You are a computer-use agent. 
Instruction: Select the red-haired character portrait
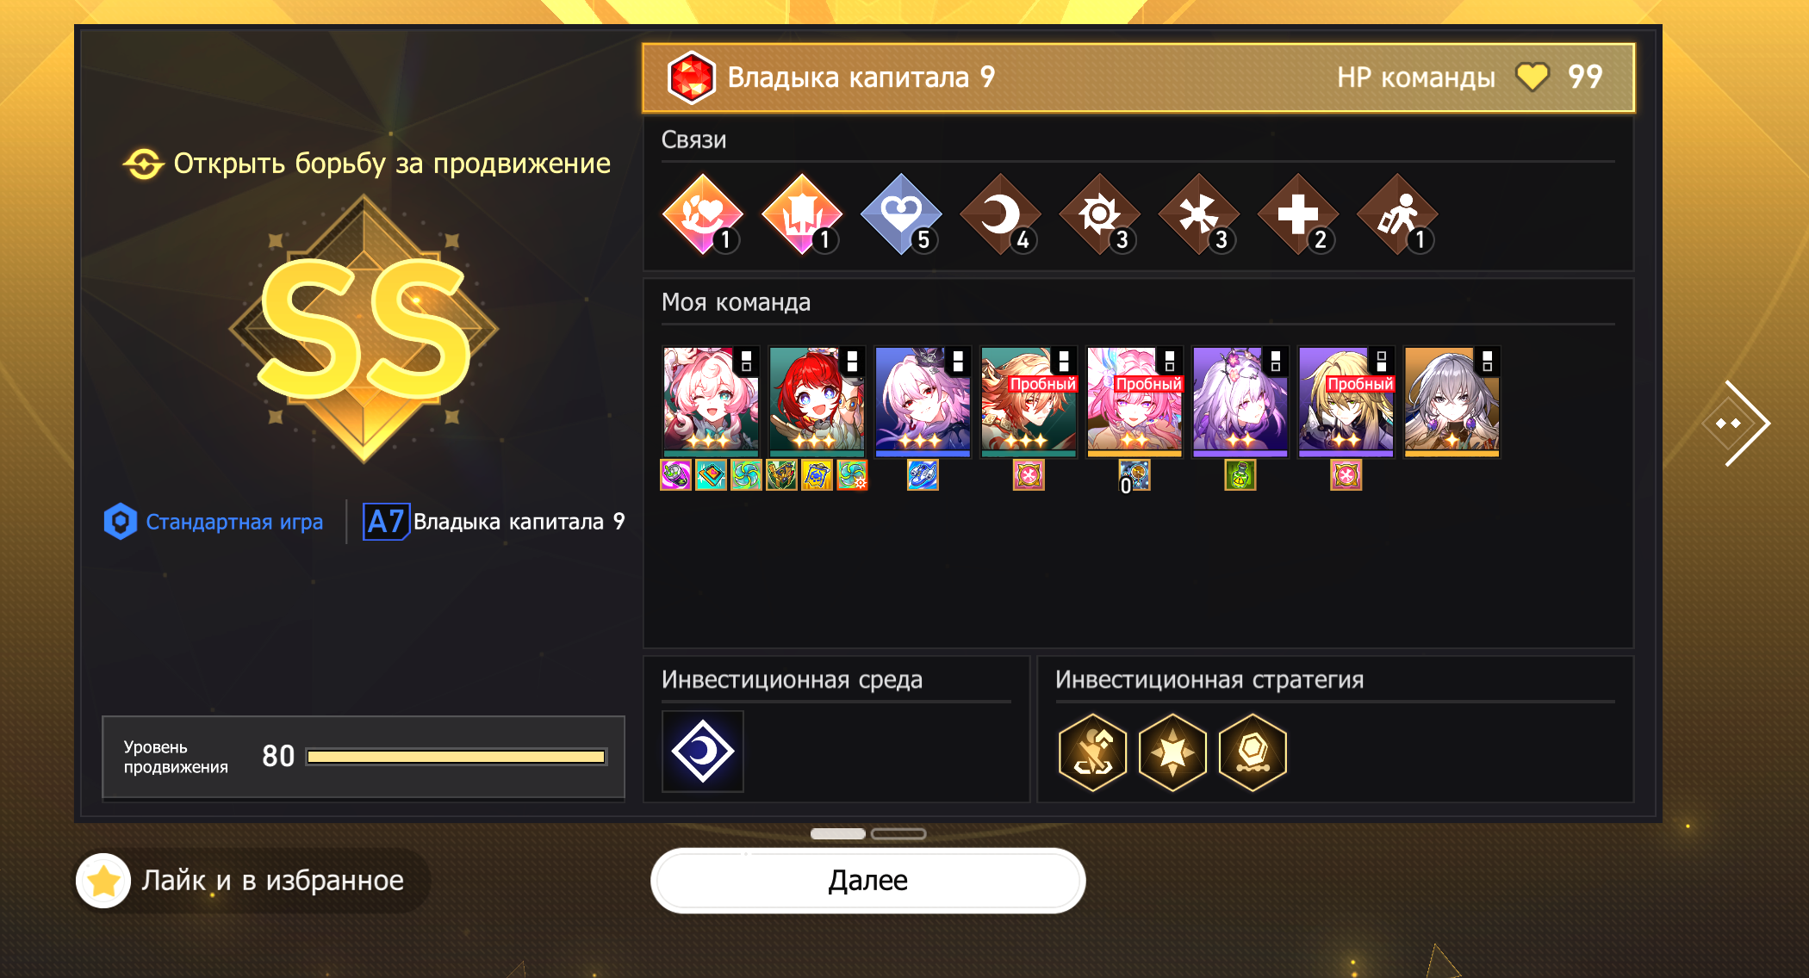pyautogui.click(x=816, y=401)
